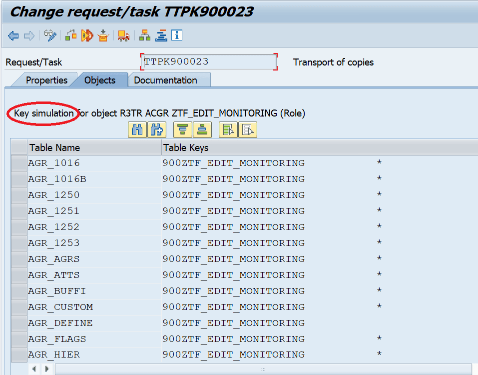Click the blue information icon
478x375 pixels.
point(177,35)
